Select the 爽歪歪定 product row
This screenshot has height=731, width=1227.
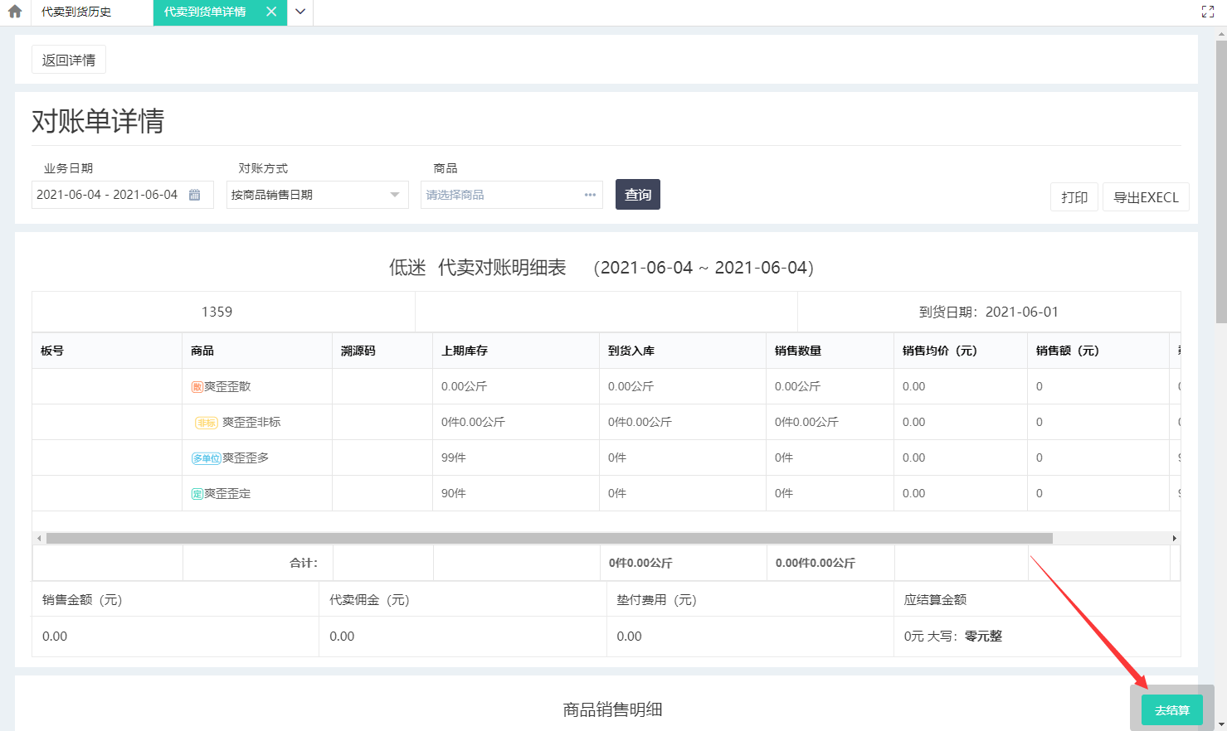click(606, 493)
